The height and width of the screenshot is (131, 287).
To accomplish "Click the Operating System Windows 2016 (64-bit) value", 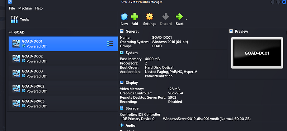I will tap(170, 42).
